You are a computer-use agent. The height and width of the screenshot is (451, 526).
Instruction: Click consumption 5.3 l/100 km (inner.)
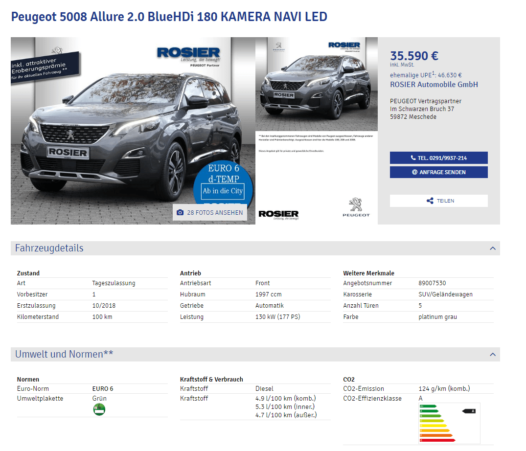(x=285, y=407)
